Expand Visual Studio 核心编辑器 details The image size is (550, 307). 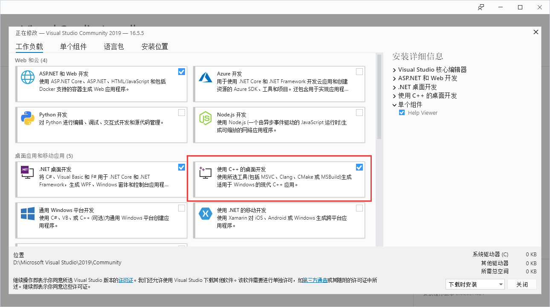tap(394, 70)
